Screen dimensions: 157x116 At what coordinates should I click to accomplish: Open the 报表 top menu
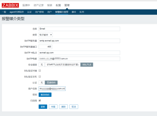point(50,5)
